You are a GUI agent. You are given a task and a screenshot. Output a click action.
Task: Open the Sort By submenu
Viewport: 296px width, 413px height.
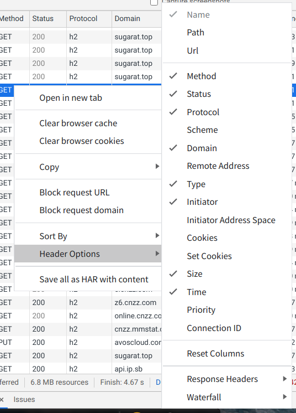pos(88,236)
